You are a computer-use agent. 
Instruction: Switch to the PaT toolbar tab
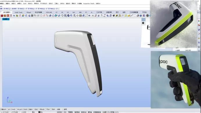click(74, 12)
